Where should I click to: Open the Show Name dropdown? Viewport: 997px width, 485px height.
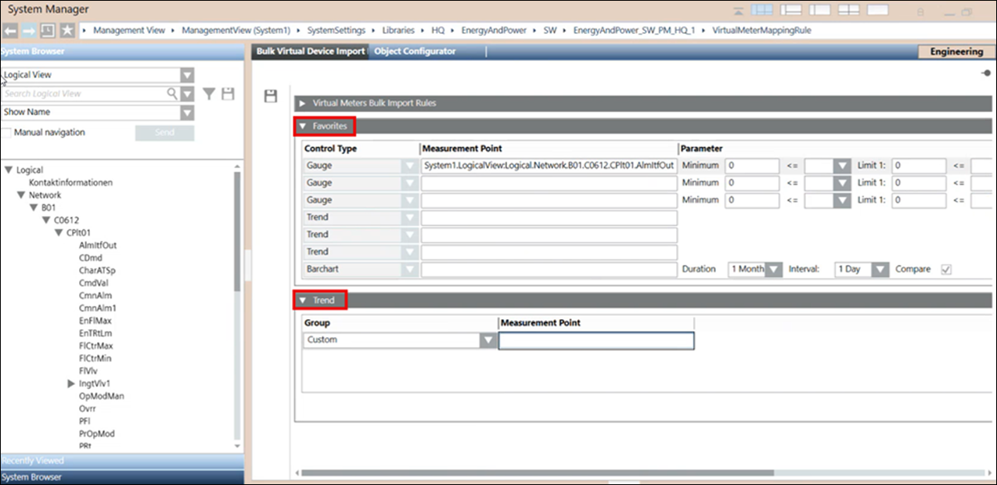tap(97, 113)
